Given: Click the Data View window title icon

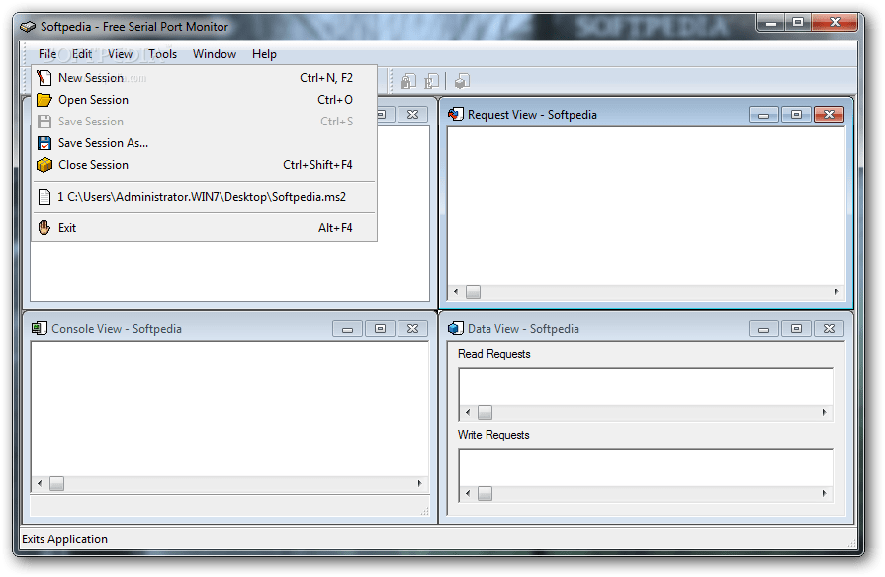Looking at the screenshot, I should 455,328.
